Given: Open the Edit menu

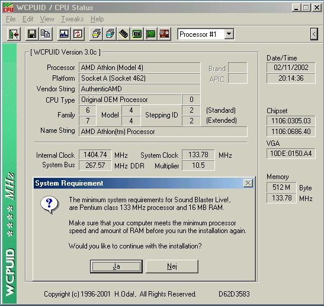Looking at the screenshot, I should tap(28, 19).
